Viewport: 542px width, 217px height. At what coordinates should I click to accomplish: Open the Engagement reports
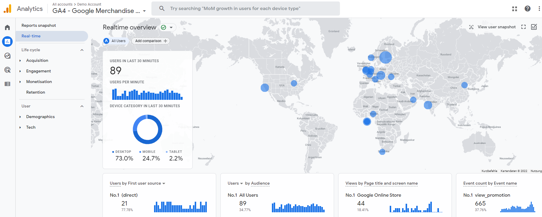39,71
